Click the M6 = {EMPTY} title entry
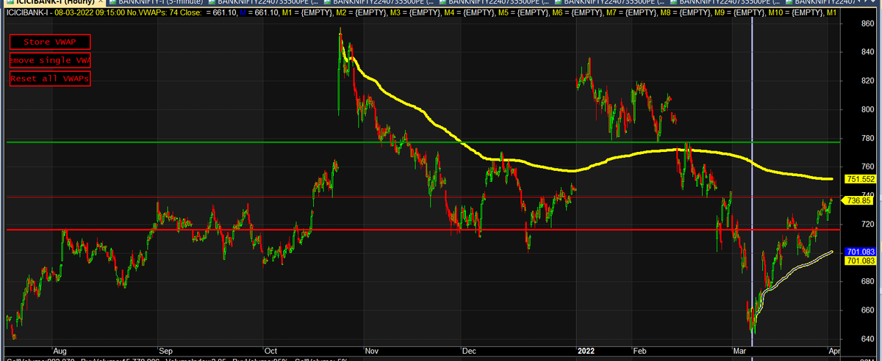Screen dimensions: 882x361 [x=577, y=13]
